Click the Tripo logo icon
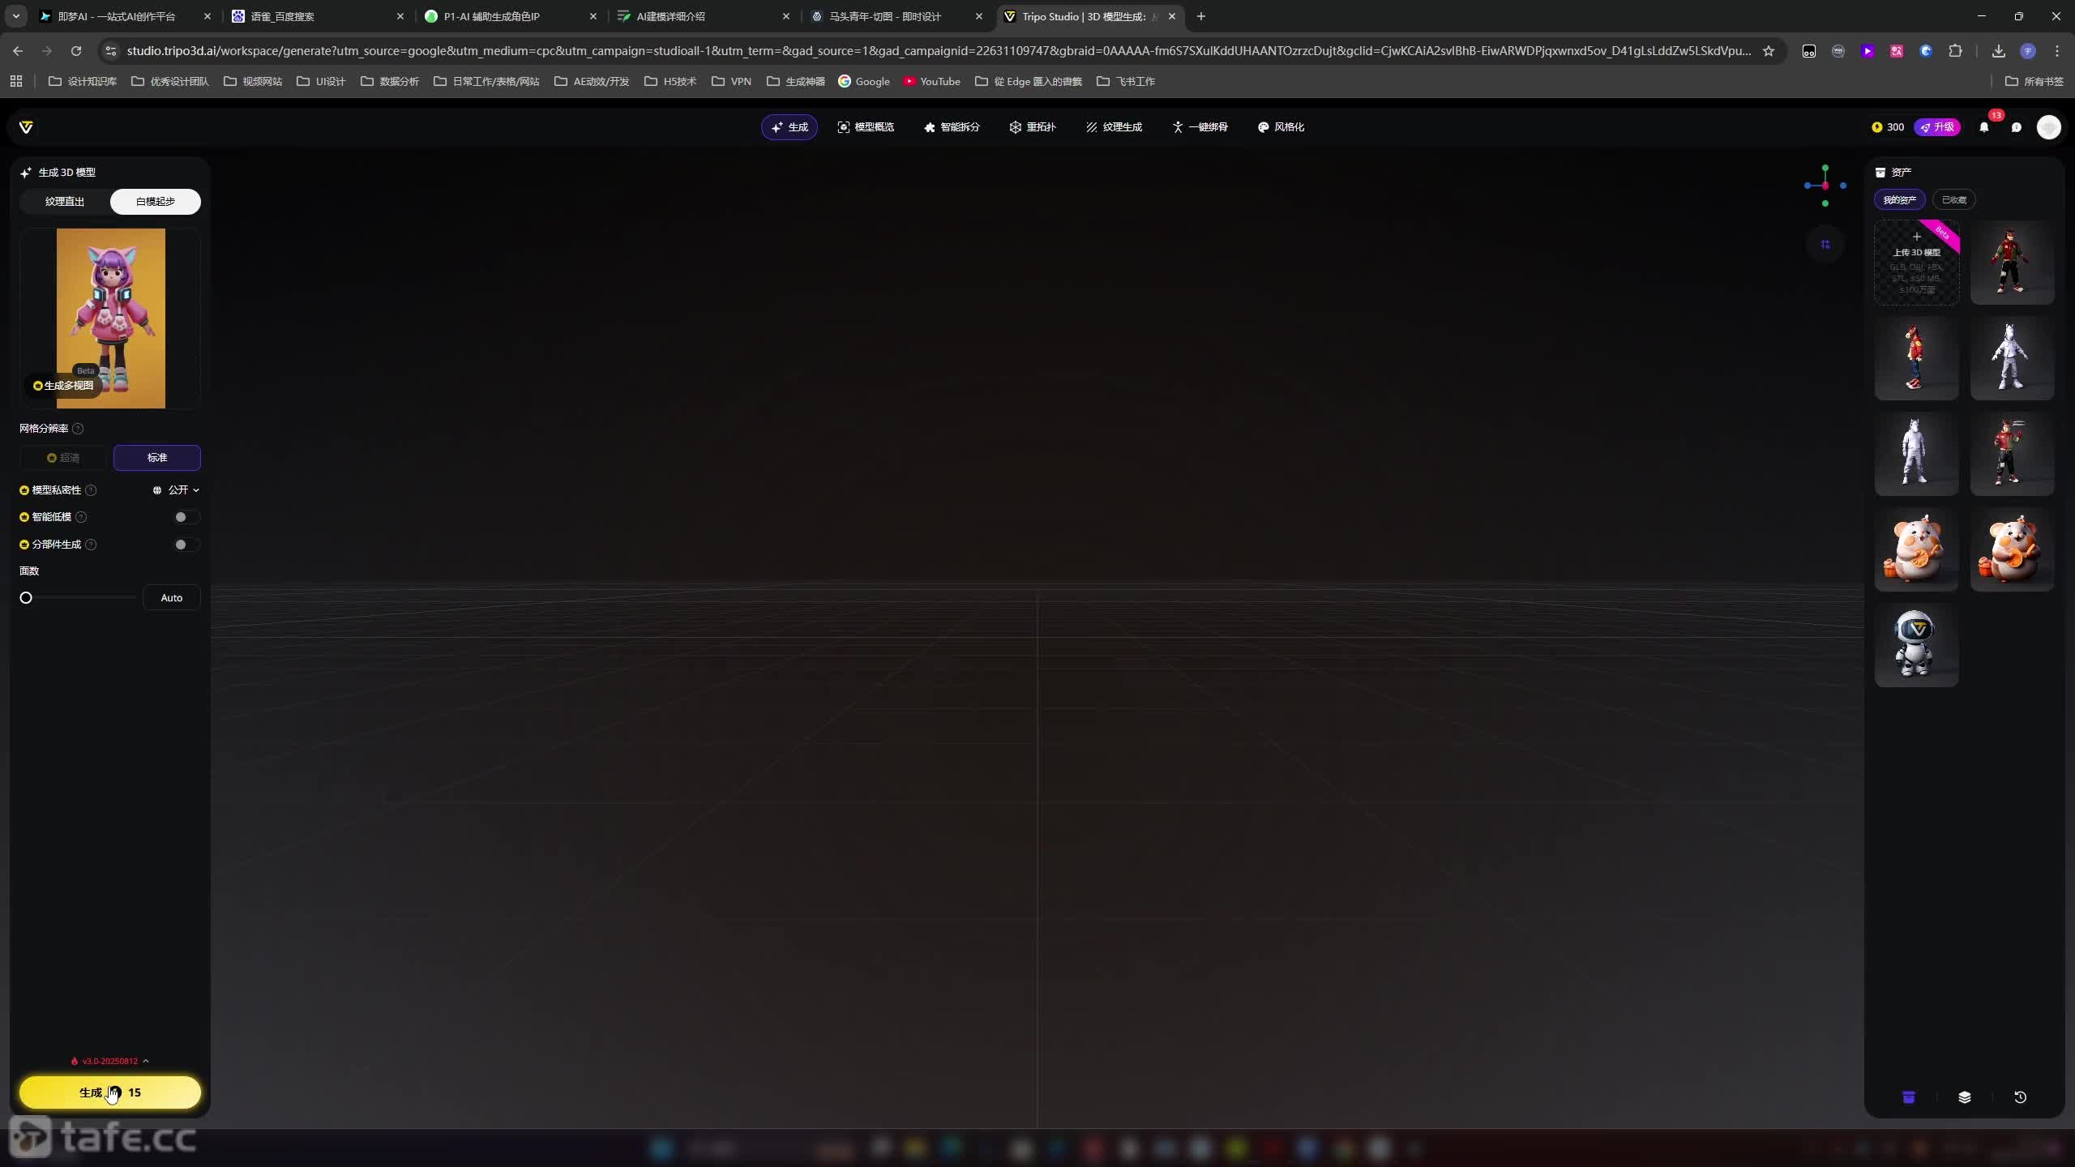This screenshot has width=2075, height=1167. (26, 127)
